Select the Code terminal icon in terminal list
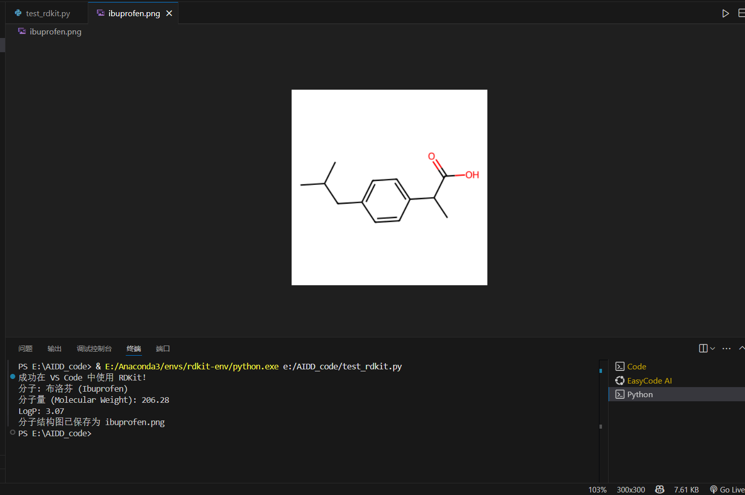 (x=620, y=366)
